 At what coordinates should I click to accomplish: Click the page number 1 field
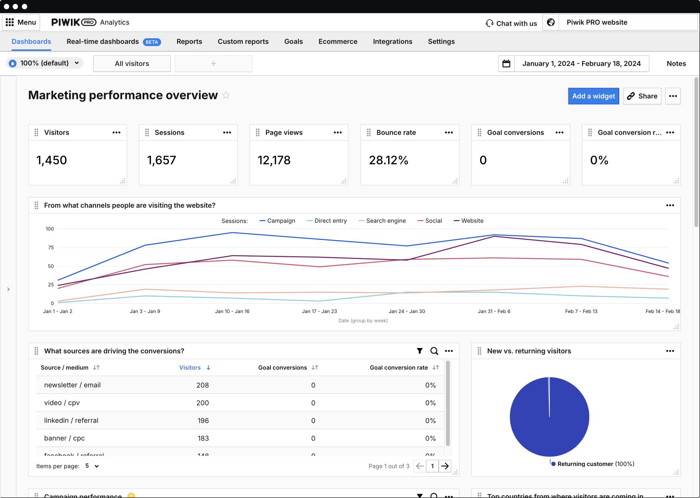click(432, 466)
